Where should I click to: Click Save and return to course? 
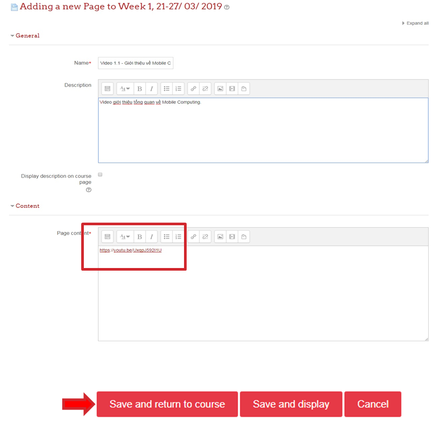pyautogui.click(x=167, y=404)
